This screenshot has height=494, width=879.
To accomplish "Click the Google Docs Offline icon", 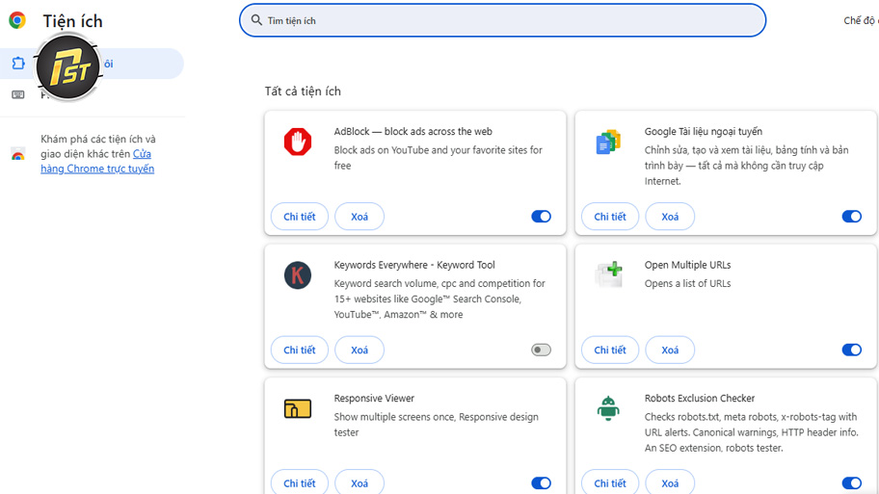I will click(x=608, y=142).
